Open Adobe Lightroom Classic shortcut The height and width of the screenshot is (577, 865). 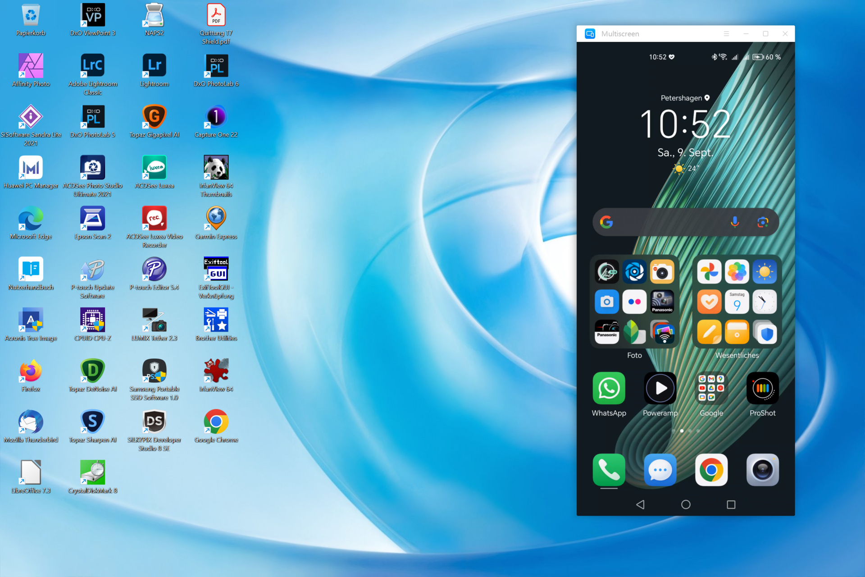(93, 66)
